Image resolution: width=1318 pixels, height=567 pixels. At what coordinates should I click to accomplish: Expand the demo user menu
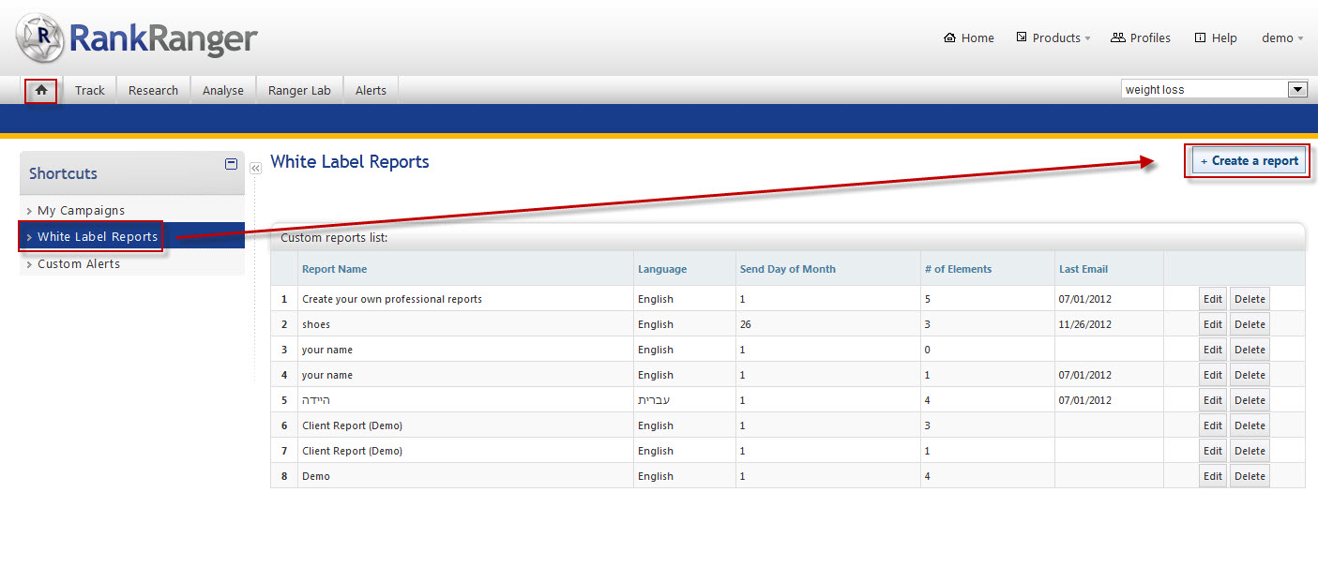coord(1282,38)
